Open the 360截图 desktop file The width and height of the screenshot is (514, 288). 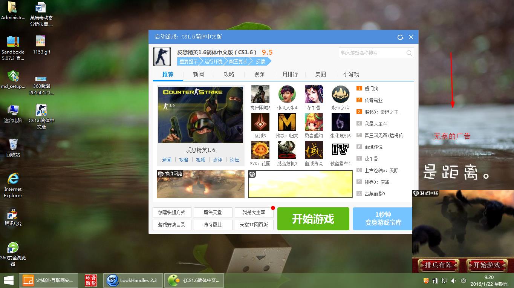point(41,79)
